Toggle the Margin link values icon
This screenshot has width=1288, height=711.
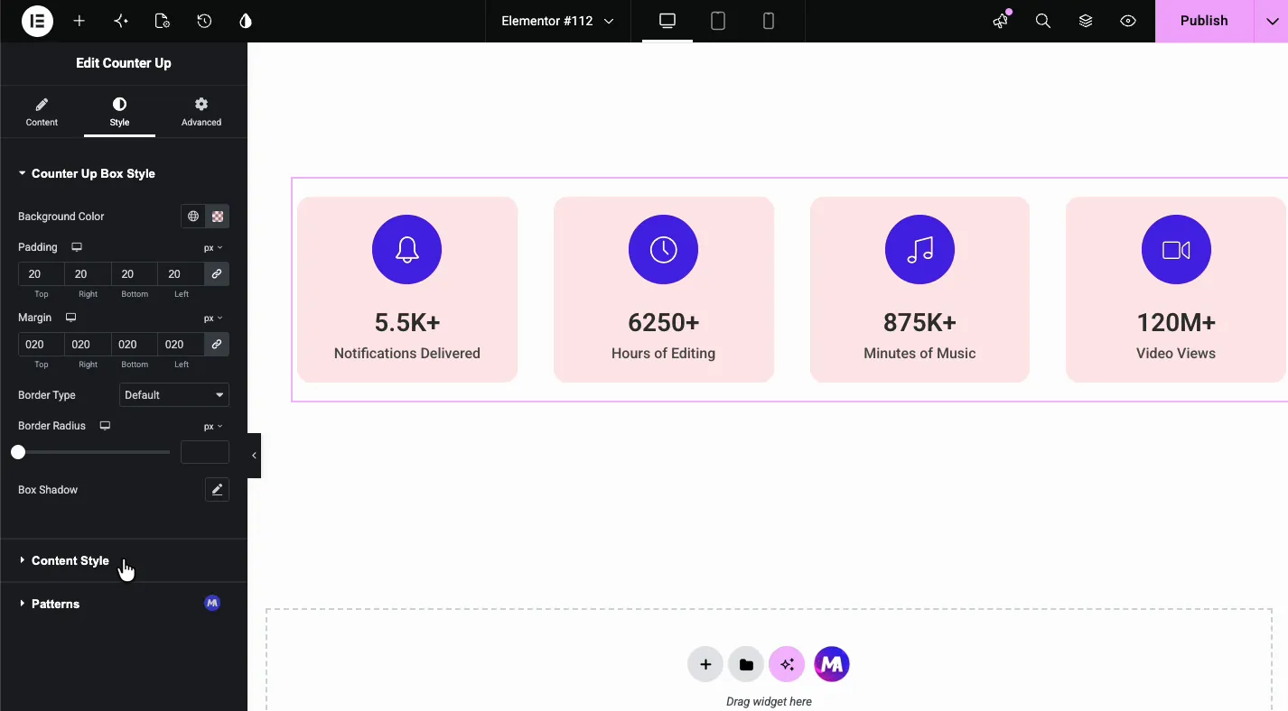pos(217,344)
